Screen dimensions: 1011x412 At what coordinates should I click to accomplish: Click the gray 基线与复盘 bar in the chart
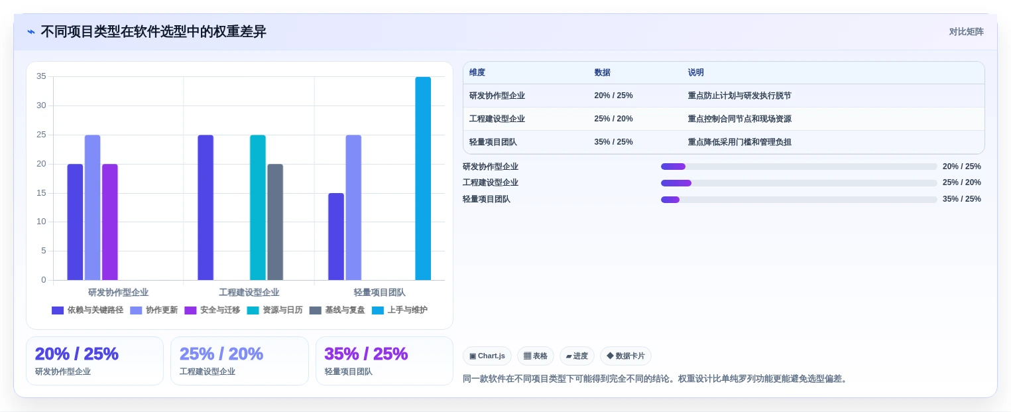coord(275,222)
